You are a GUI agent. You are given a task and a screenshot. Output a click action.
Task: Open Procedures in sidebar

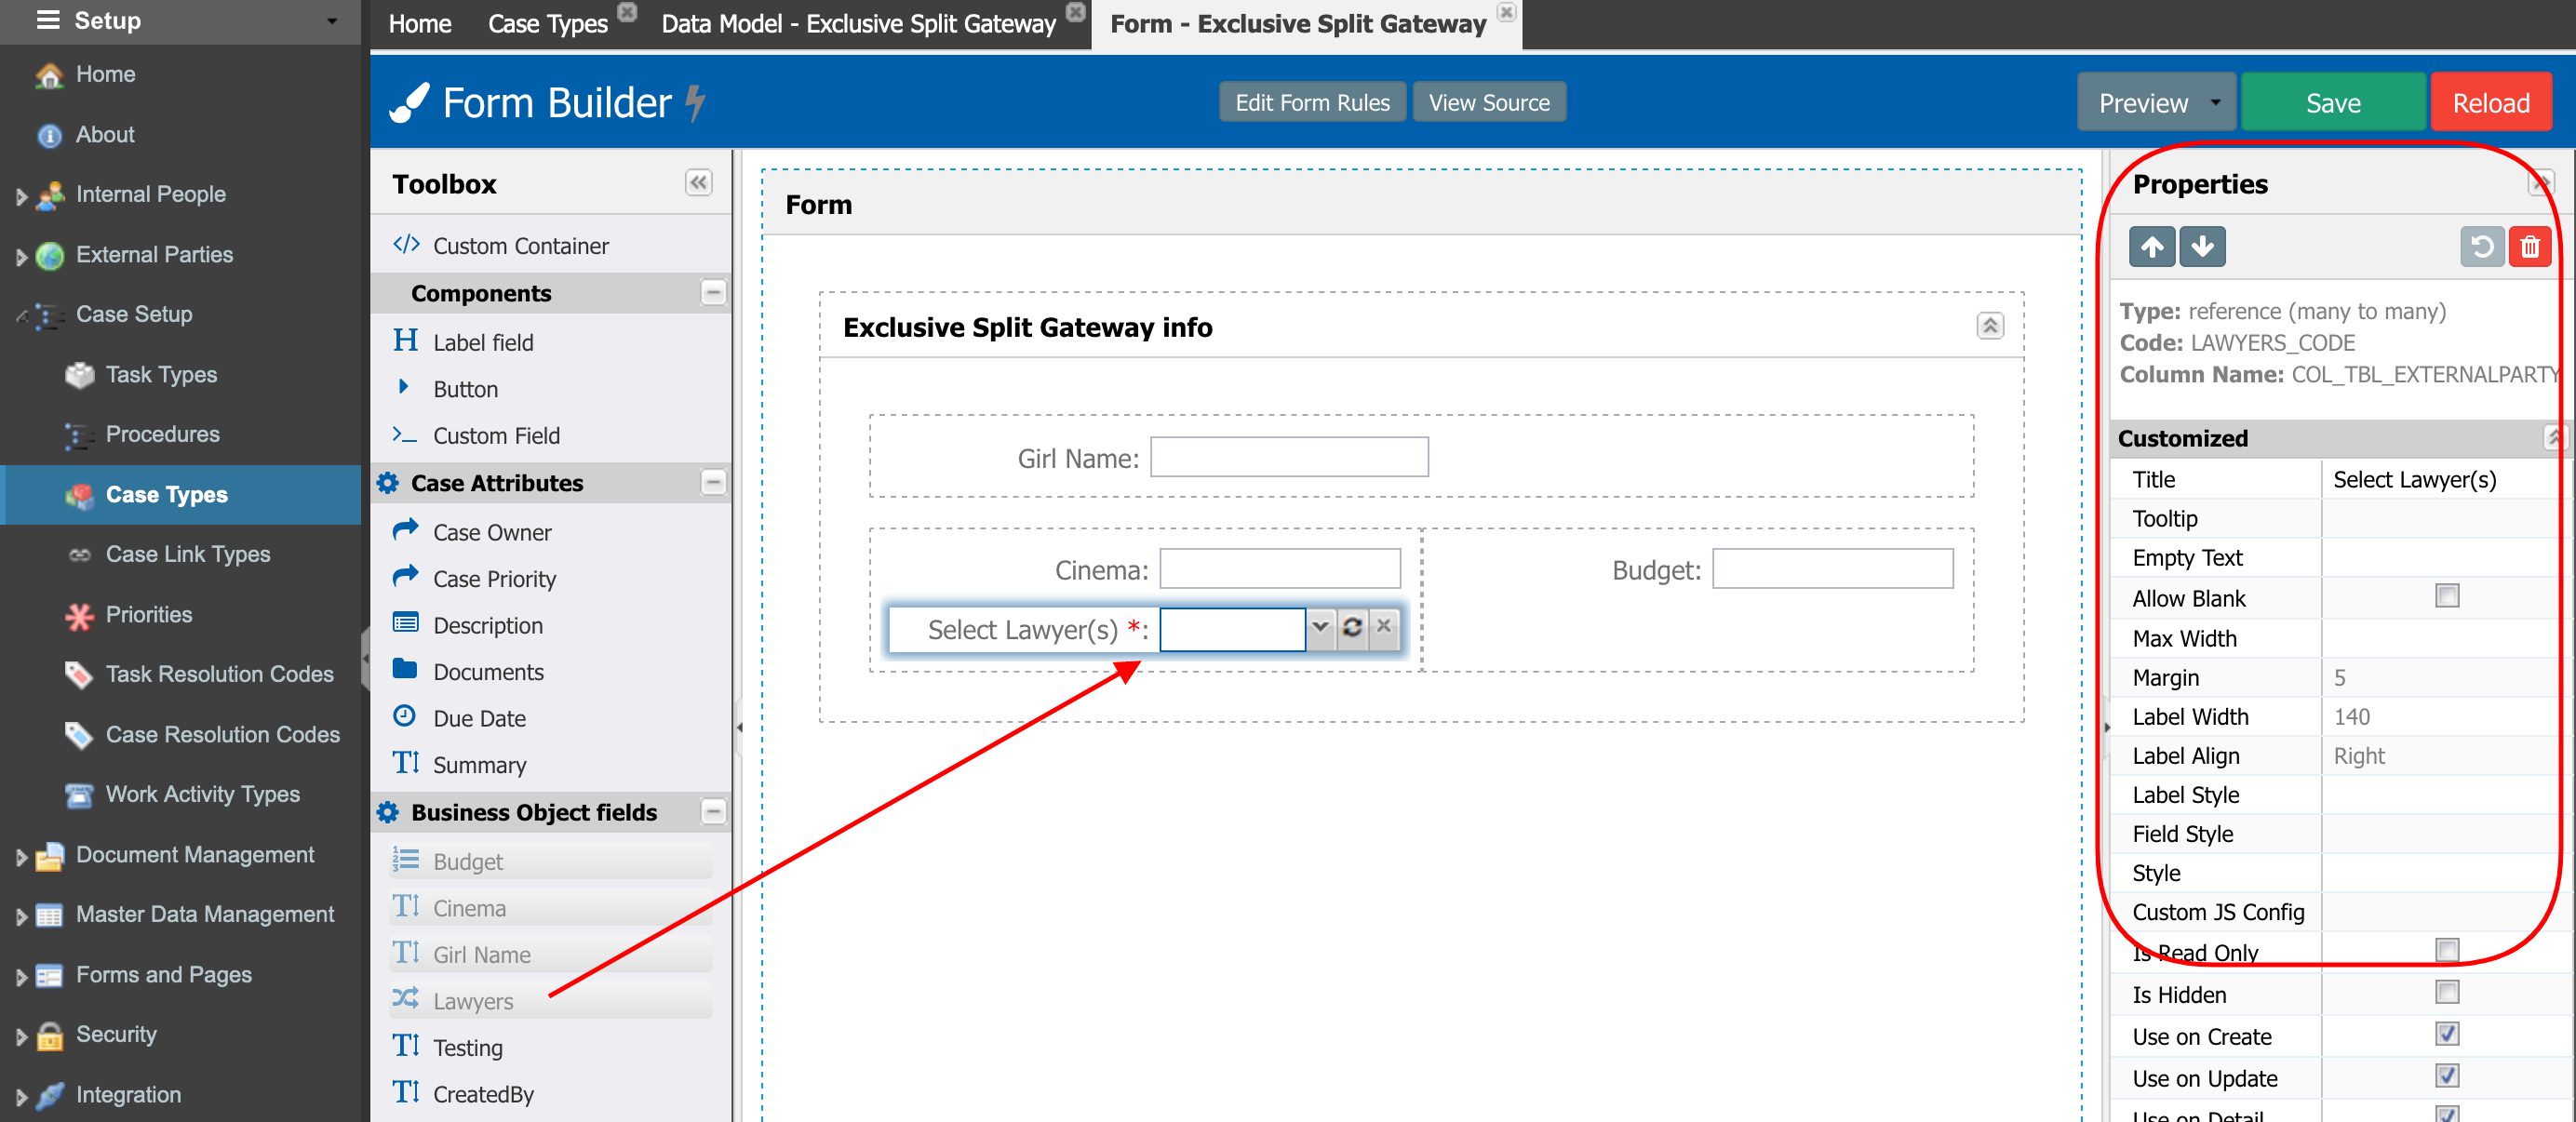click(162, 434)
